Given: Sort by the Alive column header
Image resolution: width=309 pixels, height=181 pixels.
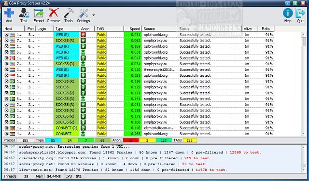Looking at the screenshot, I should 250,29.
